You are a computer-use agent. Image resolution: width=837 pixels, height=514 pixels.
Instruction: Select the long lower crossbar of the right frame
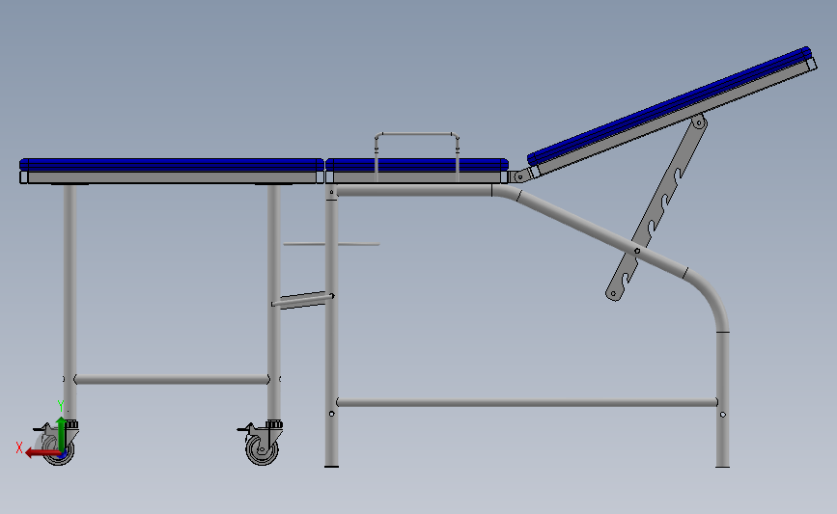[x=527, y=402]
